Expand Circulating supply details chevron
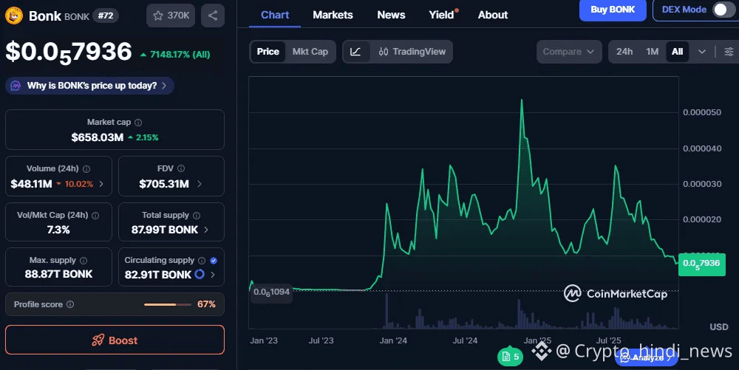Viewport: 739px width, 370px height. click(x=213, y=275)
